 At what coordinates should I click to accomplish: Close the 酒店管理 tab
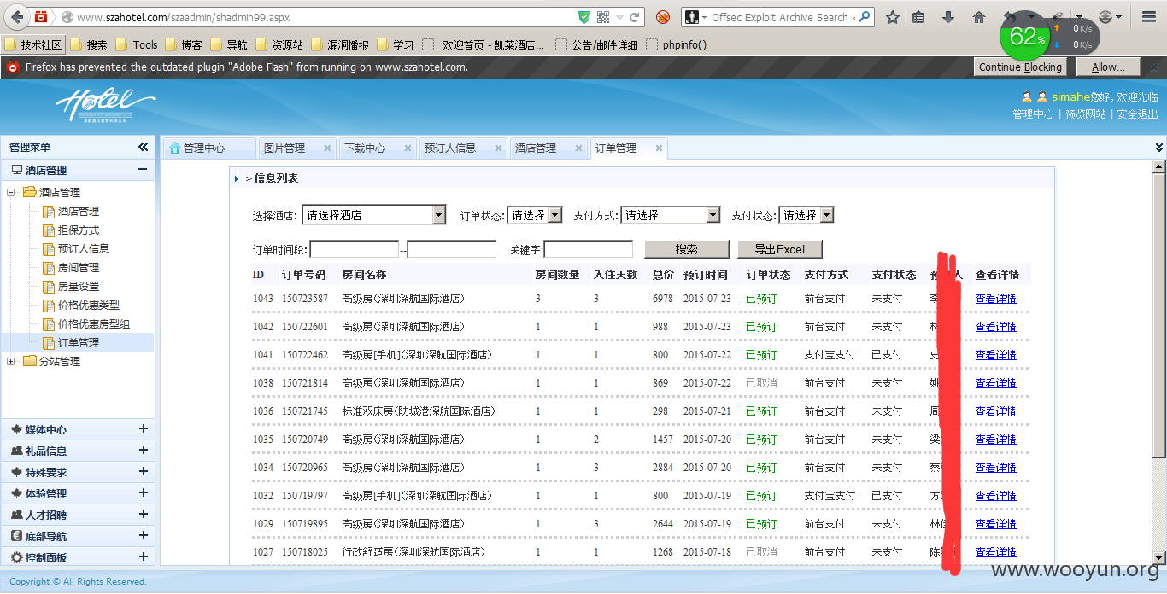click(578, 148)
